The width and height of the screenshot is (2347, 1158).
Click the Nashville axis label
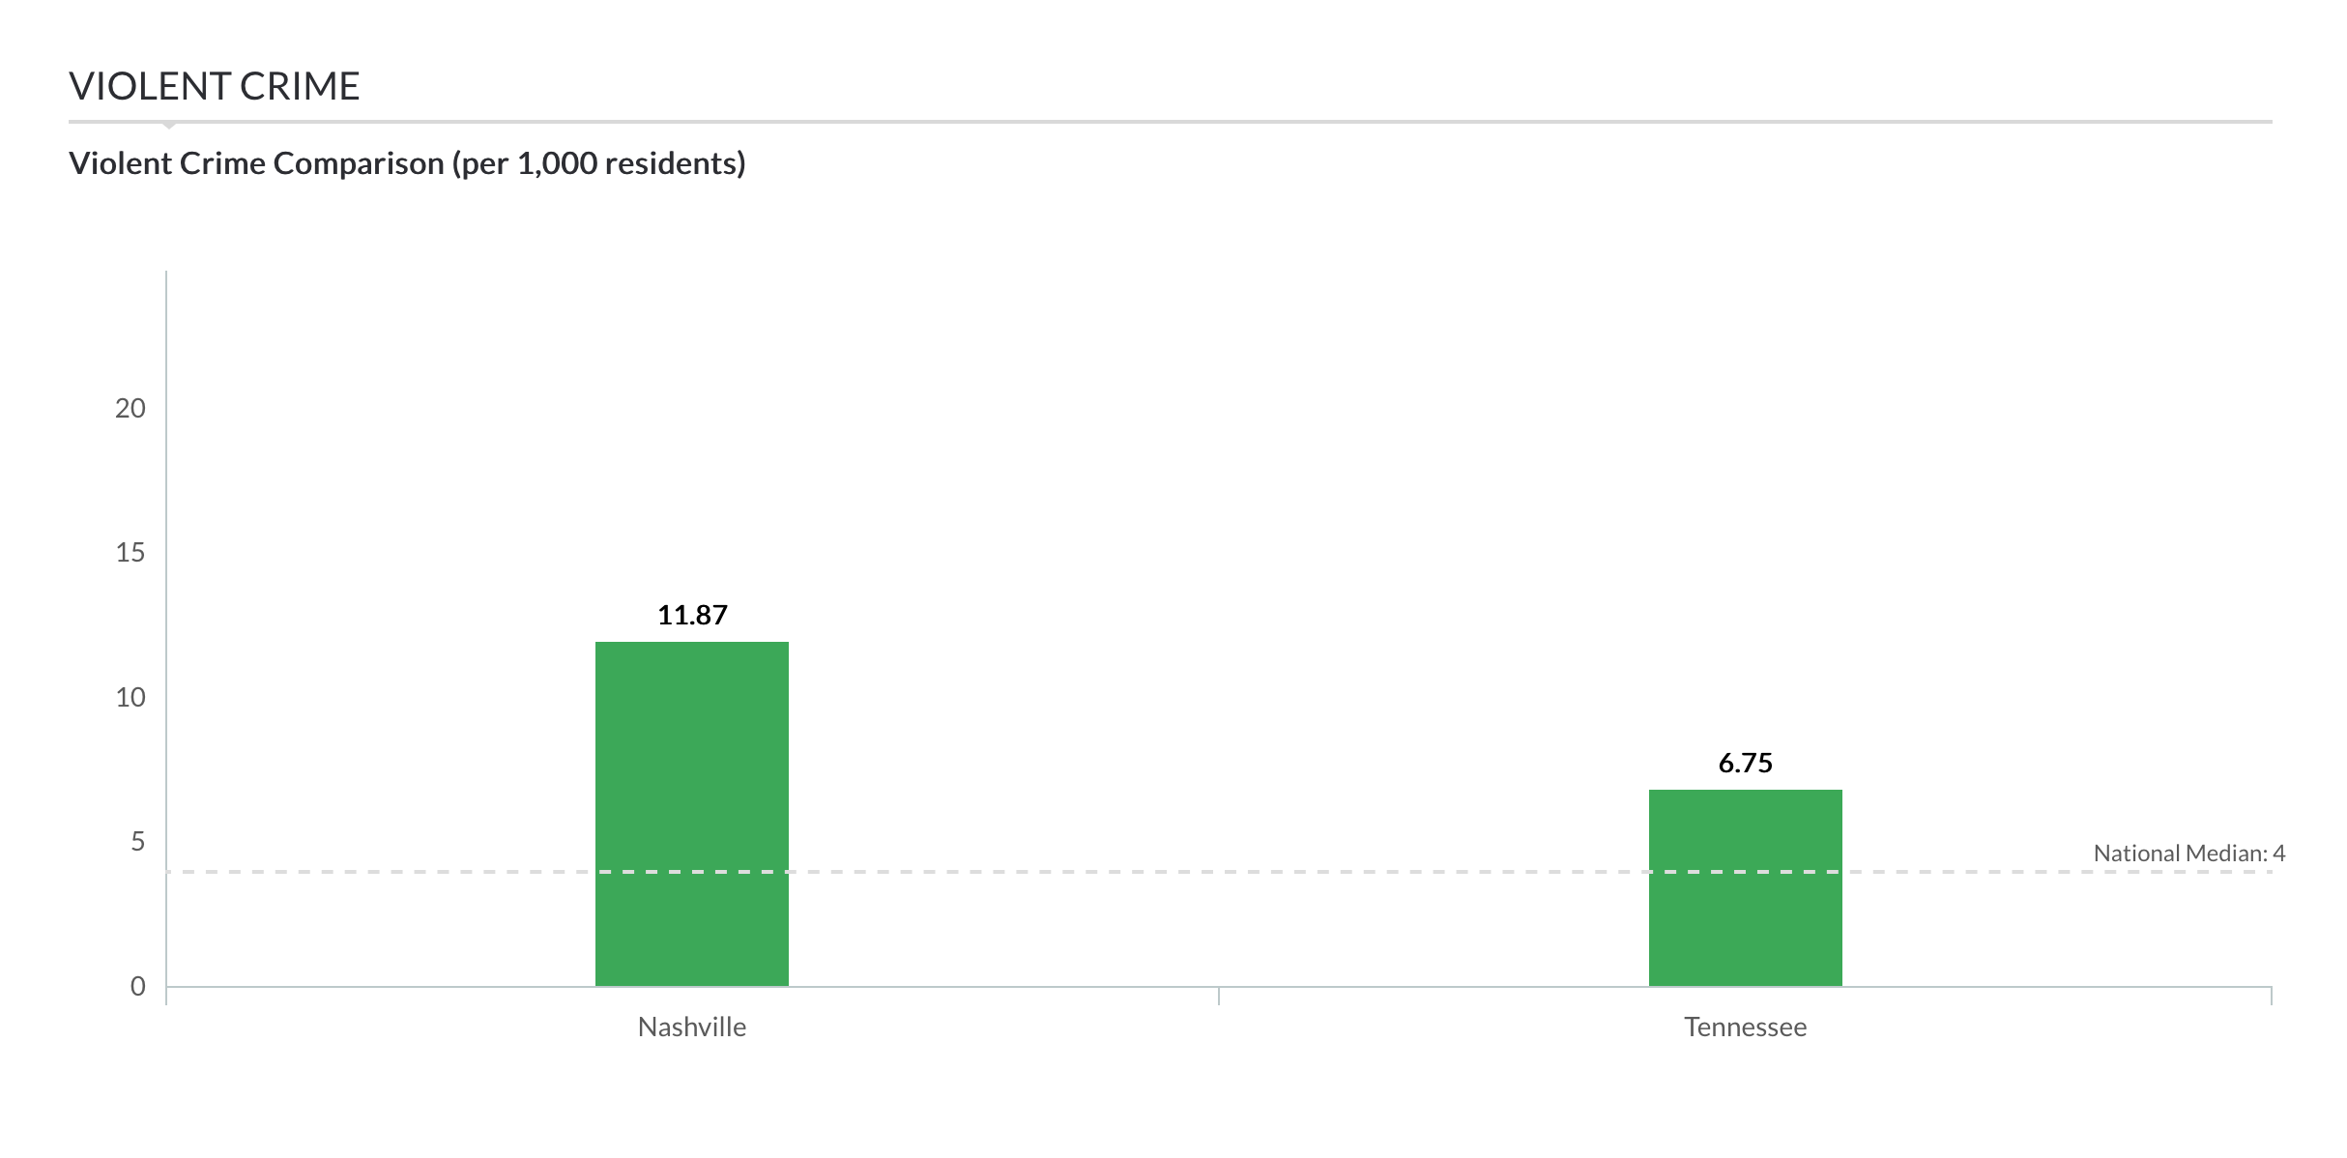tap(692, 1027)
